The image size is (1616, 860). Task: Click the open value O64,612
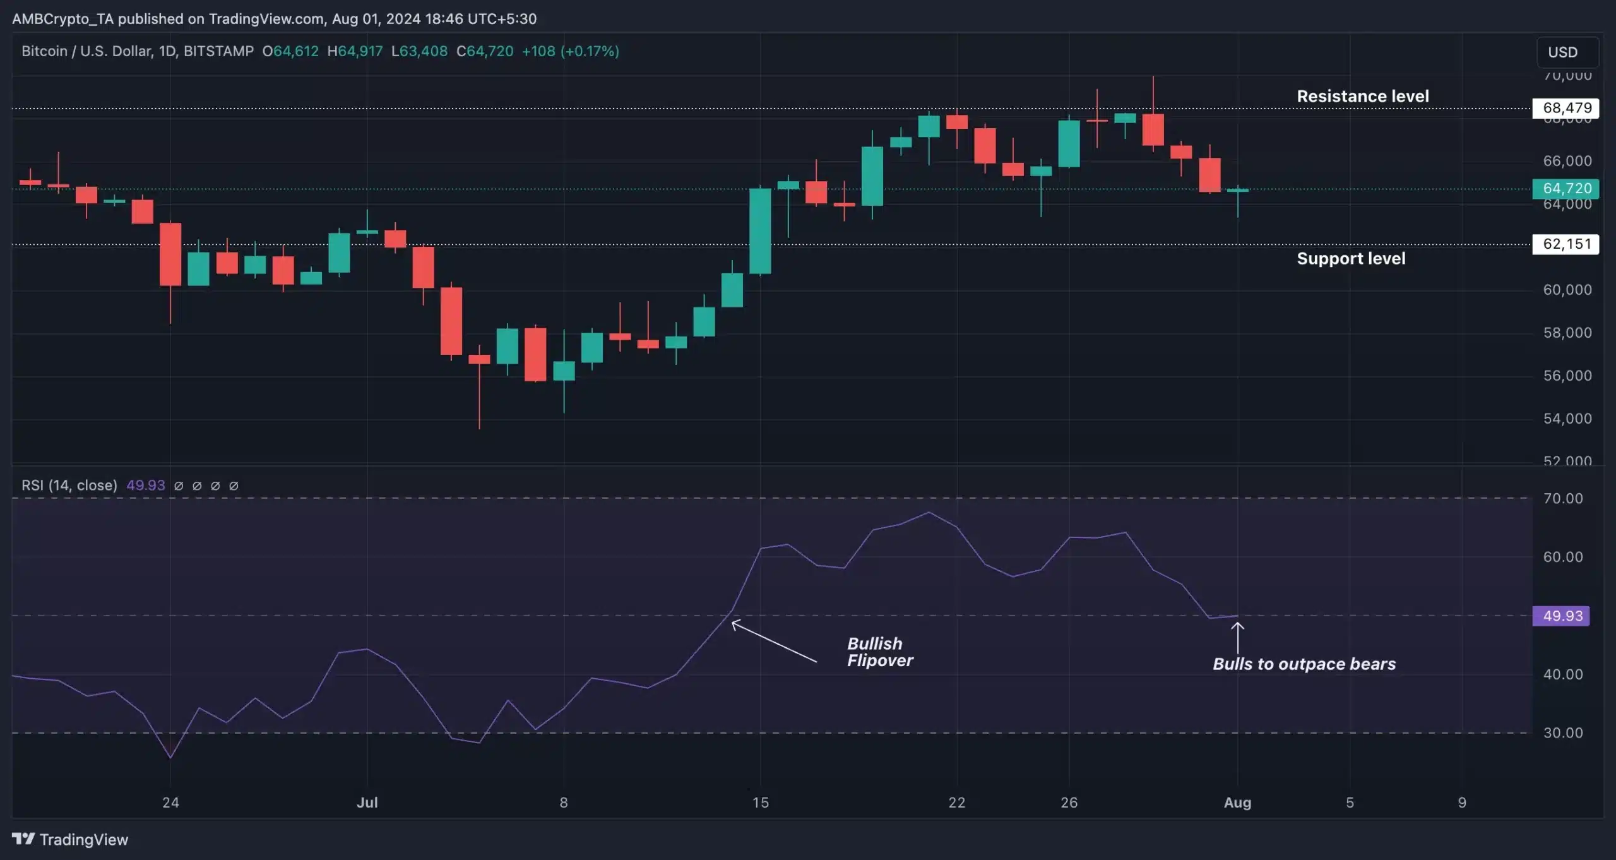290,51
